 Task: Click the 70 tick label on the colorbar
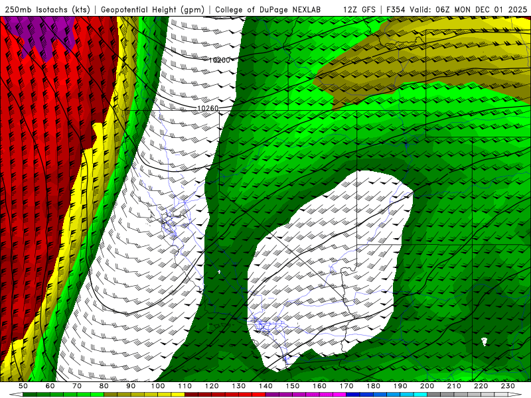click(77, 386)
